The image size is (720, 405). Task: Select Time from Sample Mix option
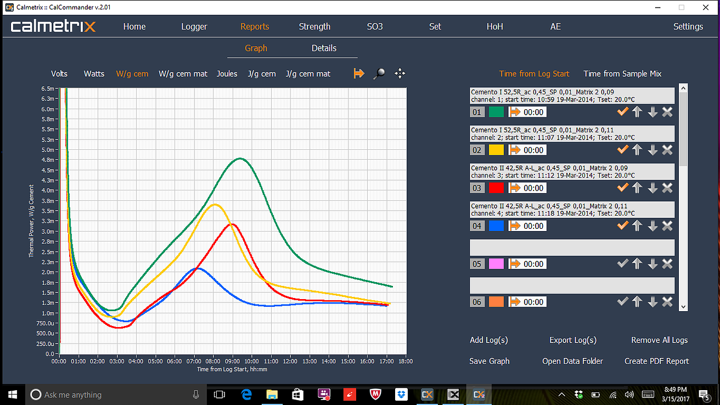(622, 74)
